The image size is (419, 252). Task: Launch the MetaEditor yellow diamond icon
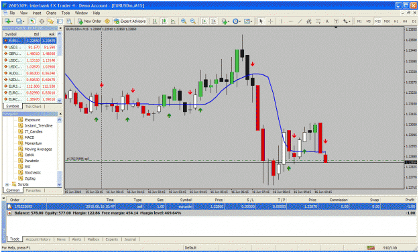[x=107, y=21]
